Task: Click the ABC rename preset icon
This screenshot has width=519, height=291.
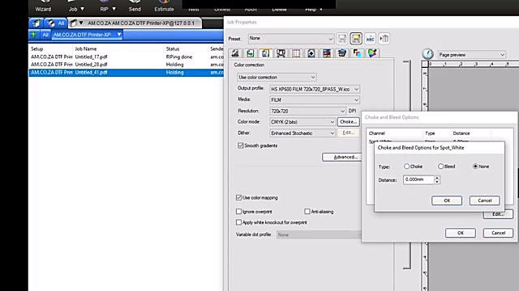Action: [370, 39]
